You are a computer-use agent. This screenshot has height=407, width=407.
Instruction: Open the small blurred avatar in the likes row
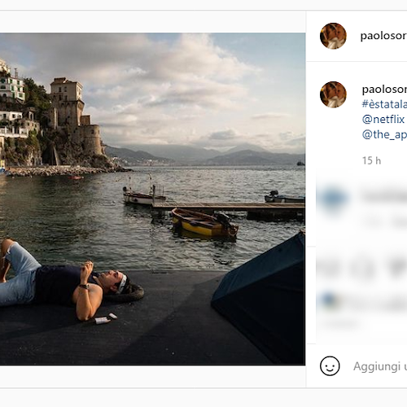329,300
